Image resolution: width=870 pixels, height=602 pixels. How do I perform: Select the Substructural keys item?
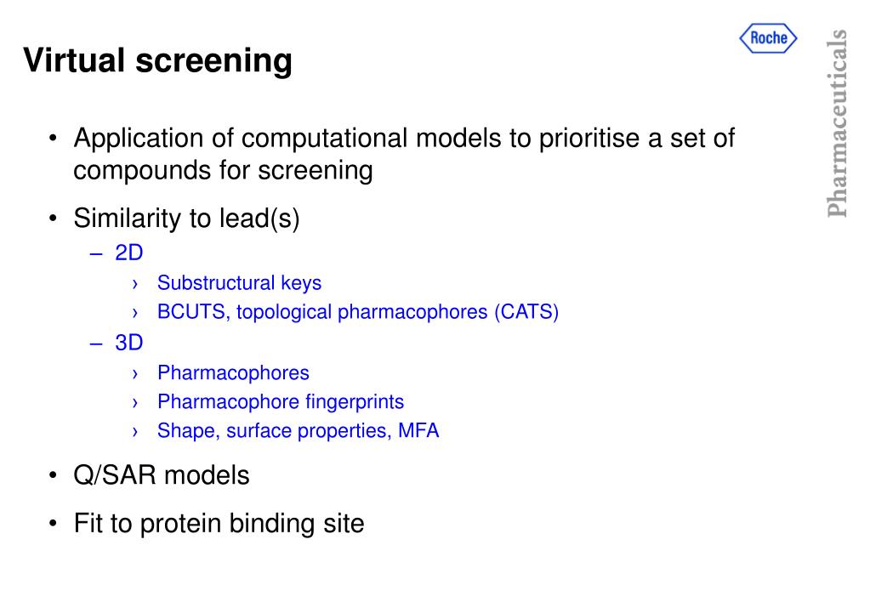[239, 283]
